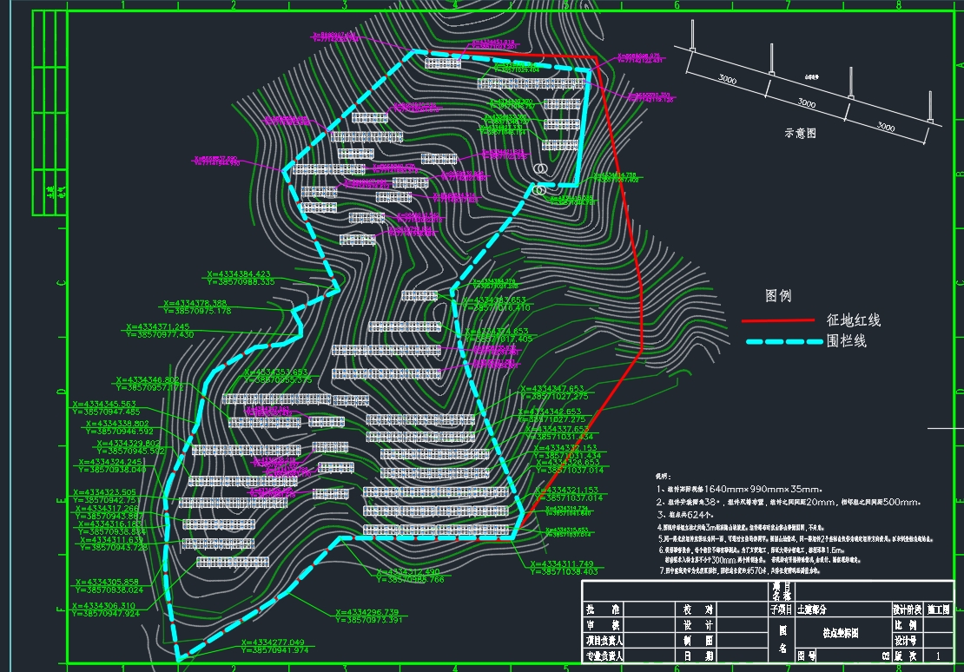The image size is (964, 672).
Task: Select the 征地红线 legend text
Action: pyautogui.click(x=854, y=320)
